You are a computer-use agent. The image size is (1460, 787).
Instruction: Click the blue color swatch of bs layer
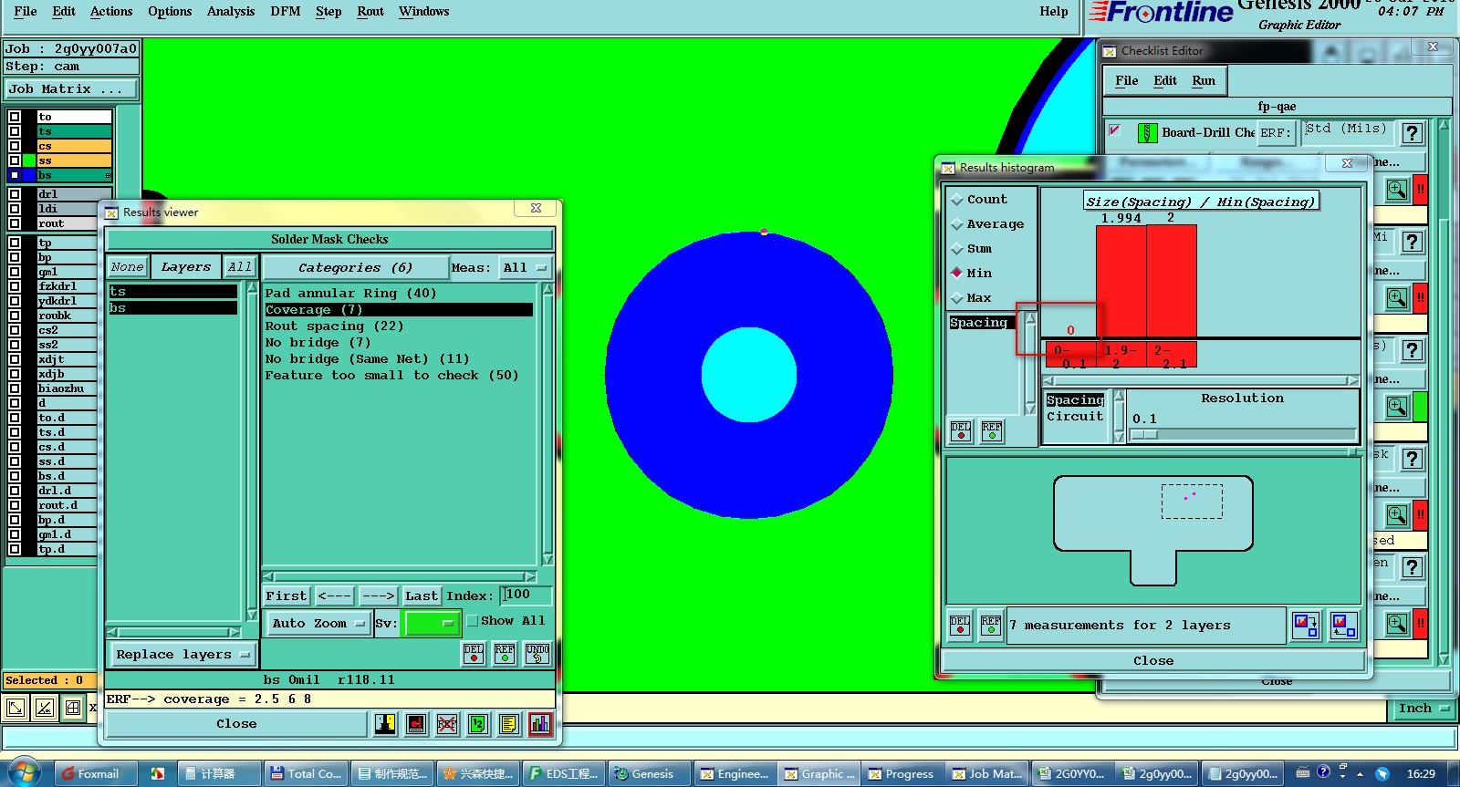point(29,175)
